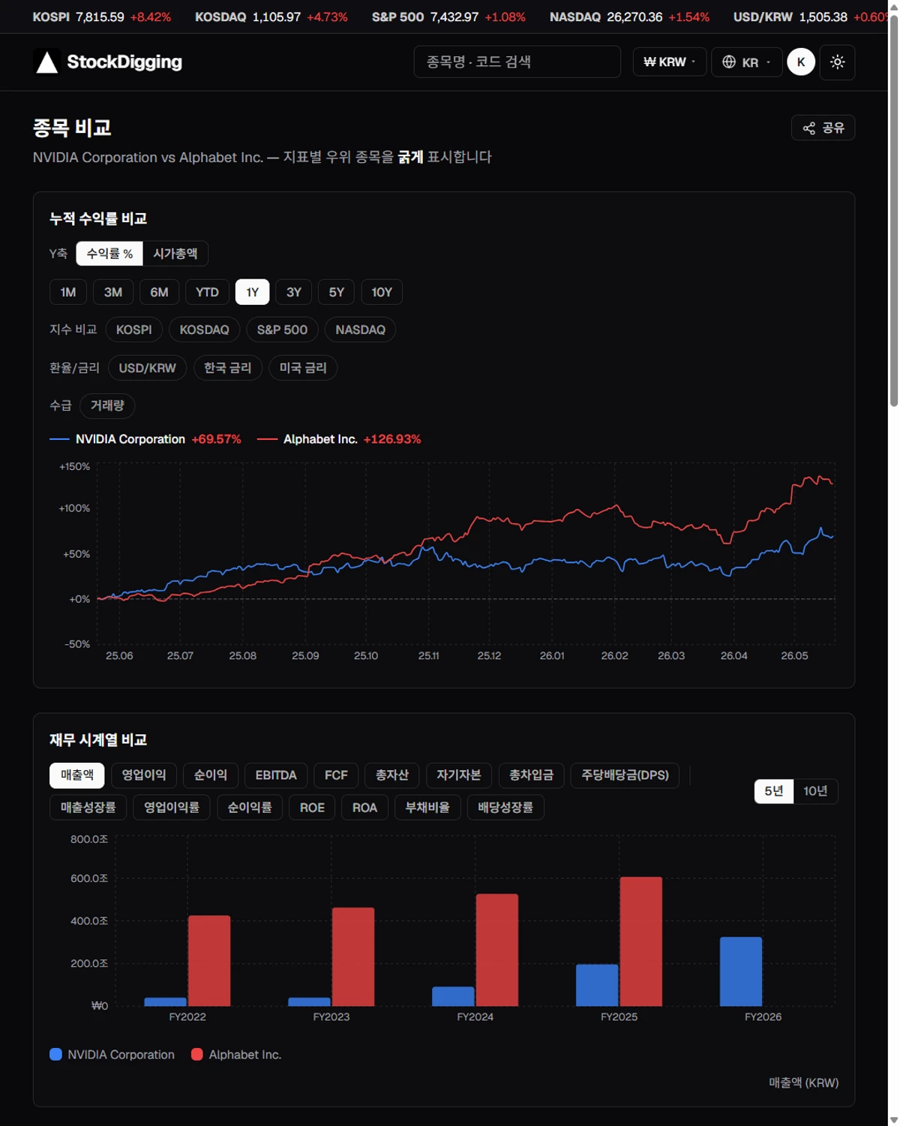Focus the 종목명·코드 검색 search field

(x=517, y=62)
